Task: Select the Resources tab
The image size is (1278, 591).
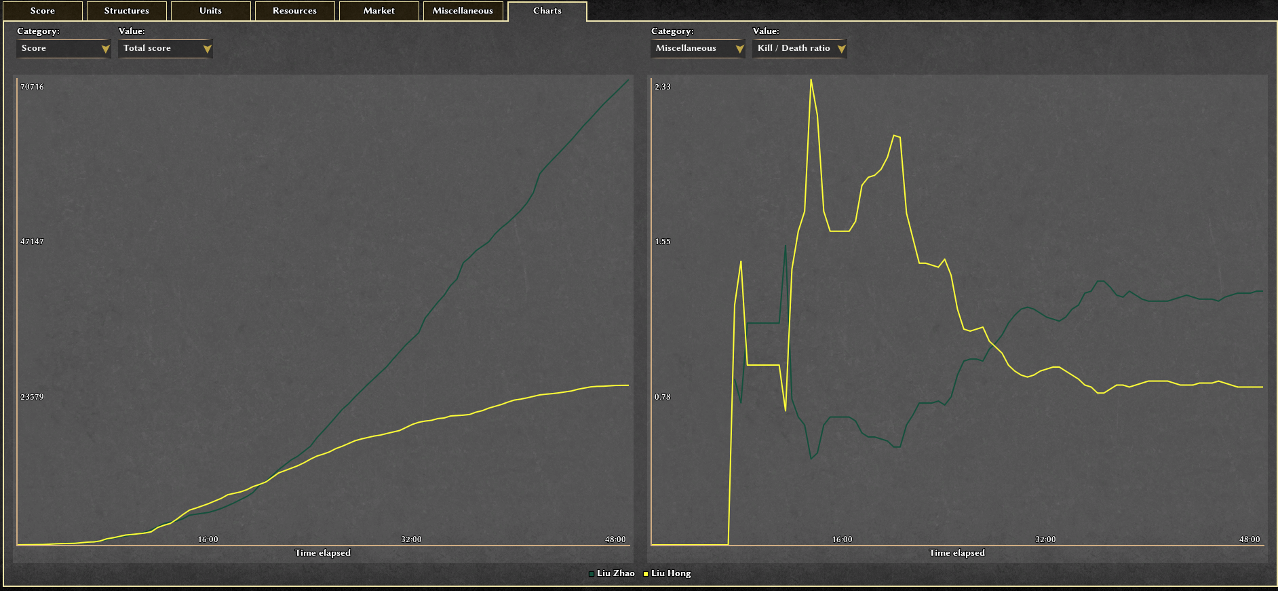Action: tap(294, 11)
